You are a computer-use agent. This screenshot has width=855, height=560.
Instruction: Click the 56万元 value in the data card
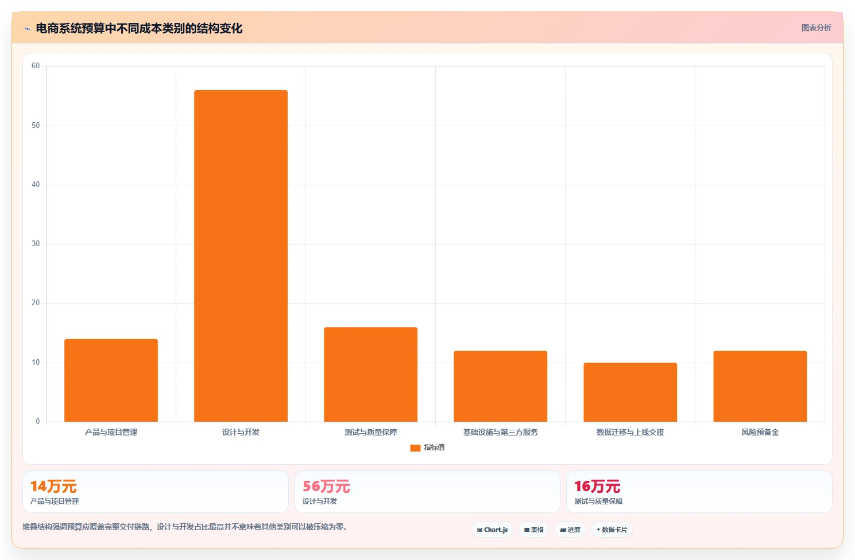click(326, 487)
